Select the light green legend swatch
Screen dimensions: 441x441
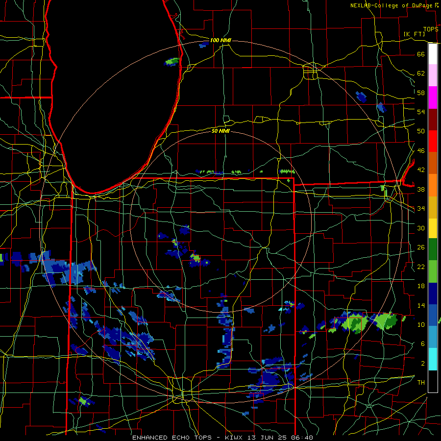coord(433,271)
